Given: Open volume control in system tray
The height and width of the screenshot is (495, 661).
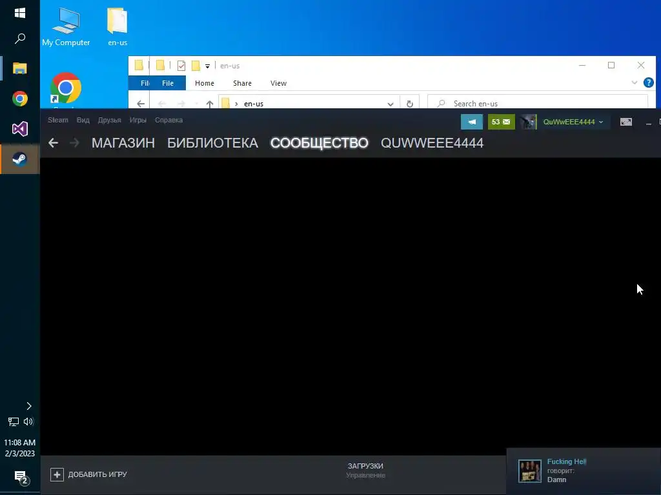Looking at the screenshot, I should coord(28,422).
